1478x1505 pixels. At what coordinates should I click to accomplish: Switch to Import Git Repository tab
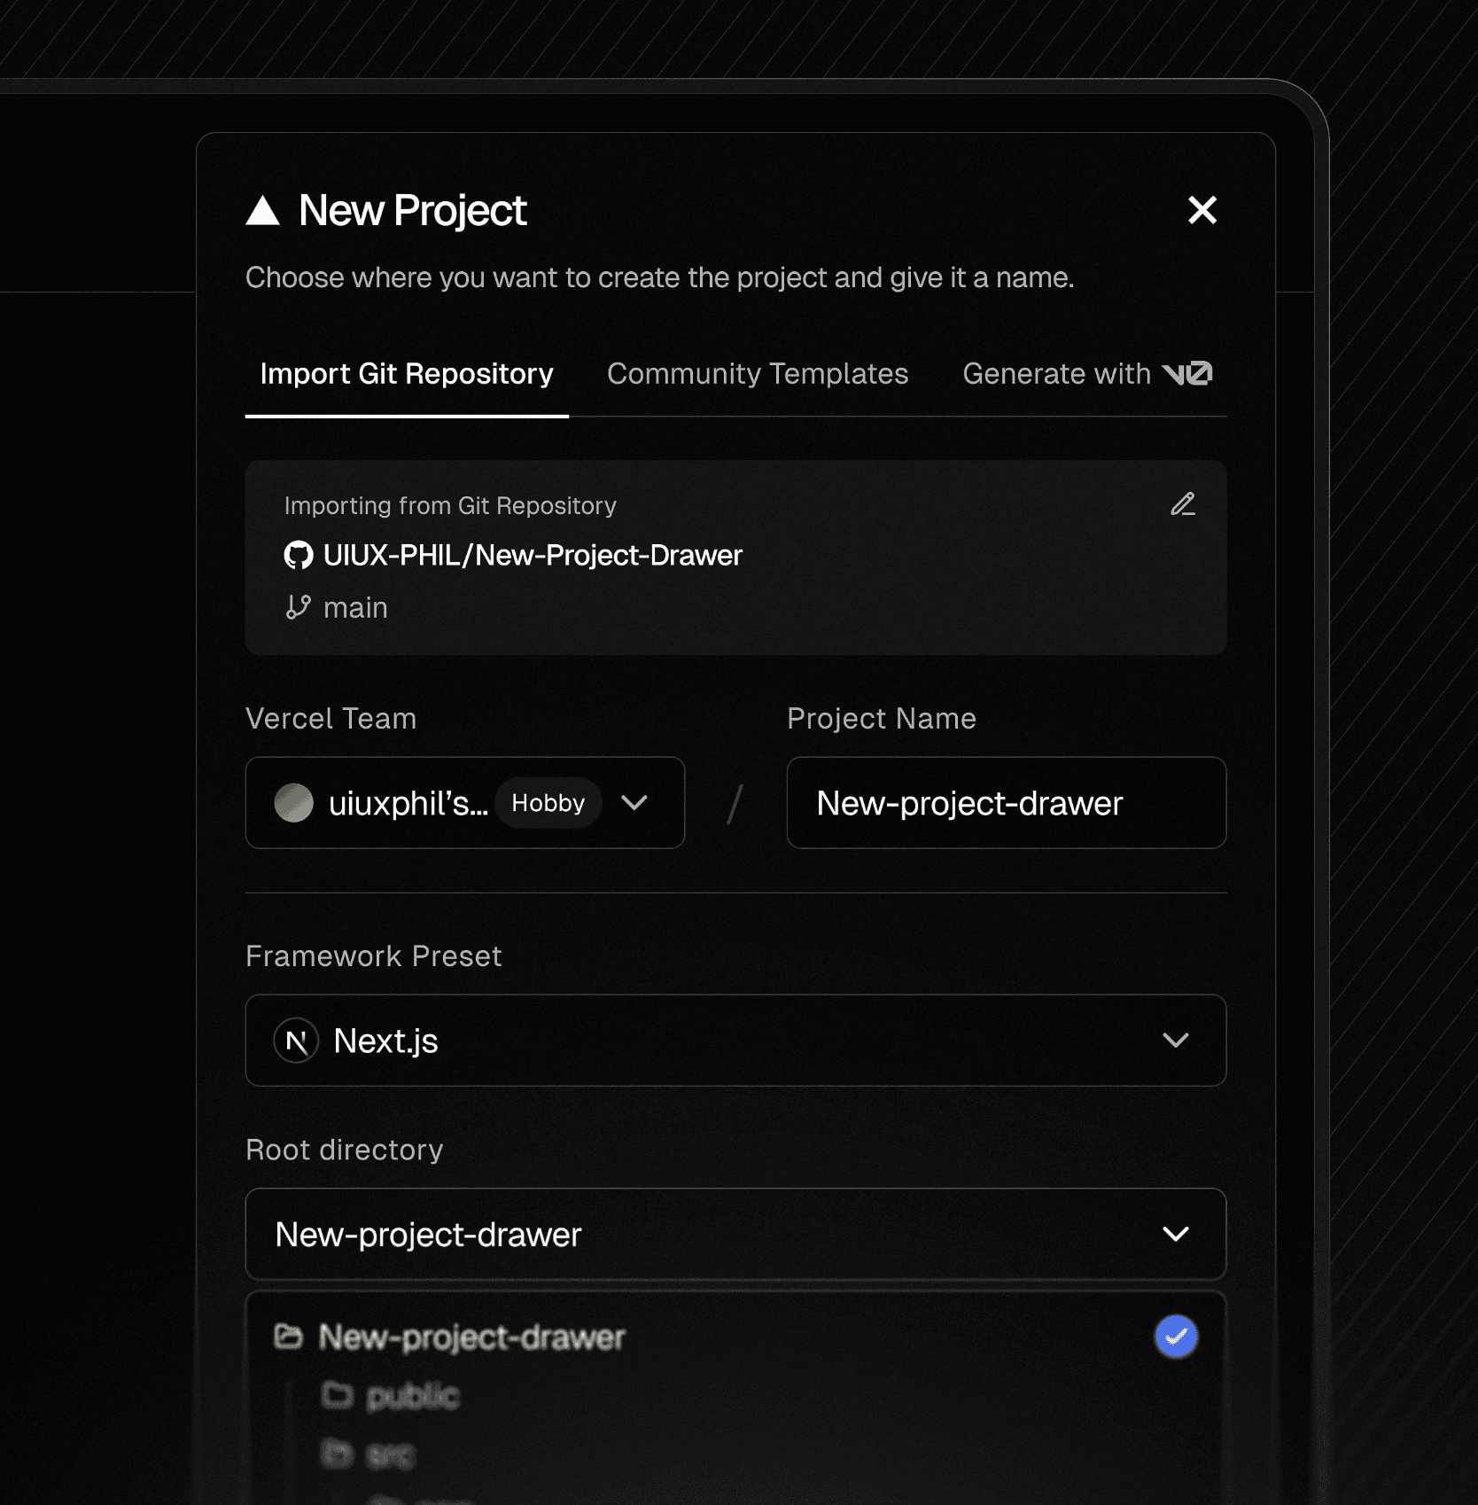[407, 373]
